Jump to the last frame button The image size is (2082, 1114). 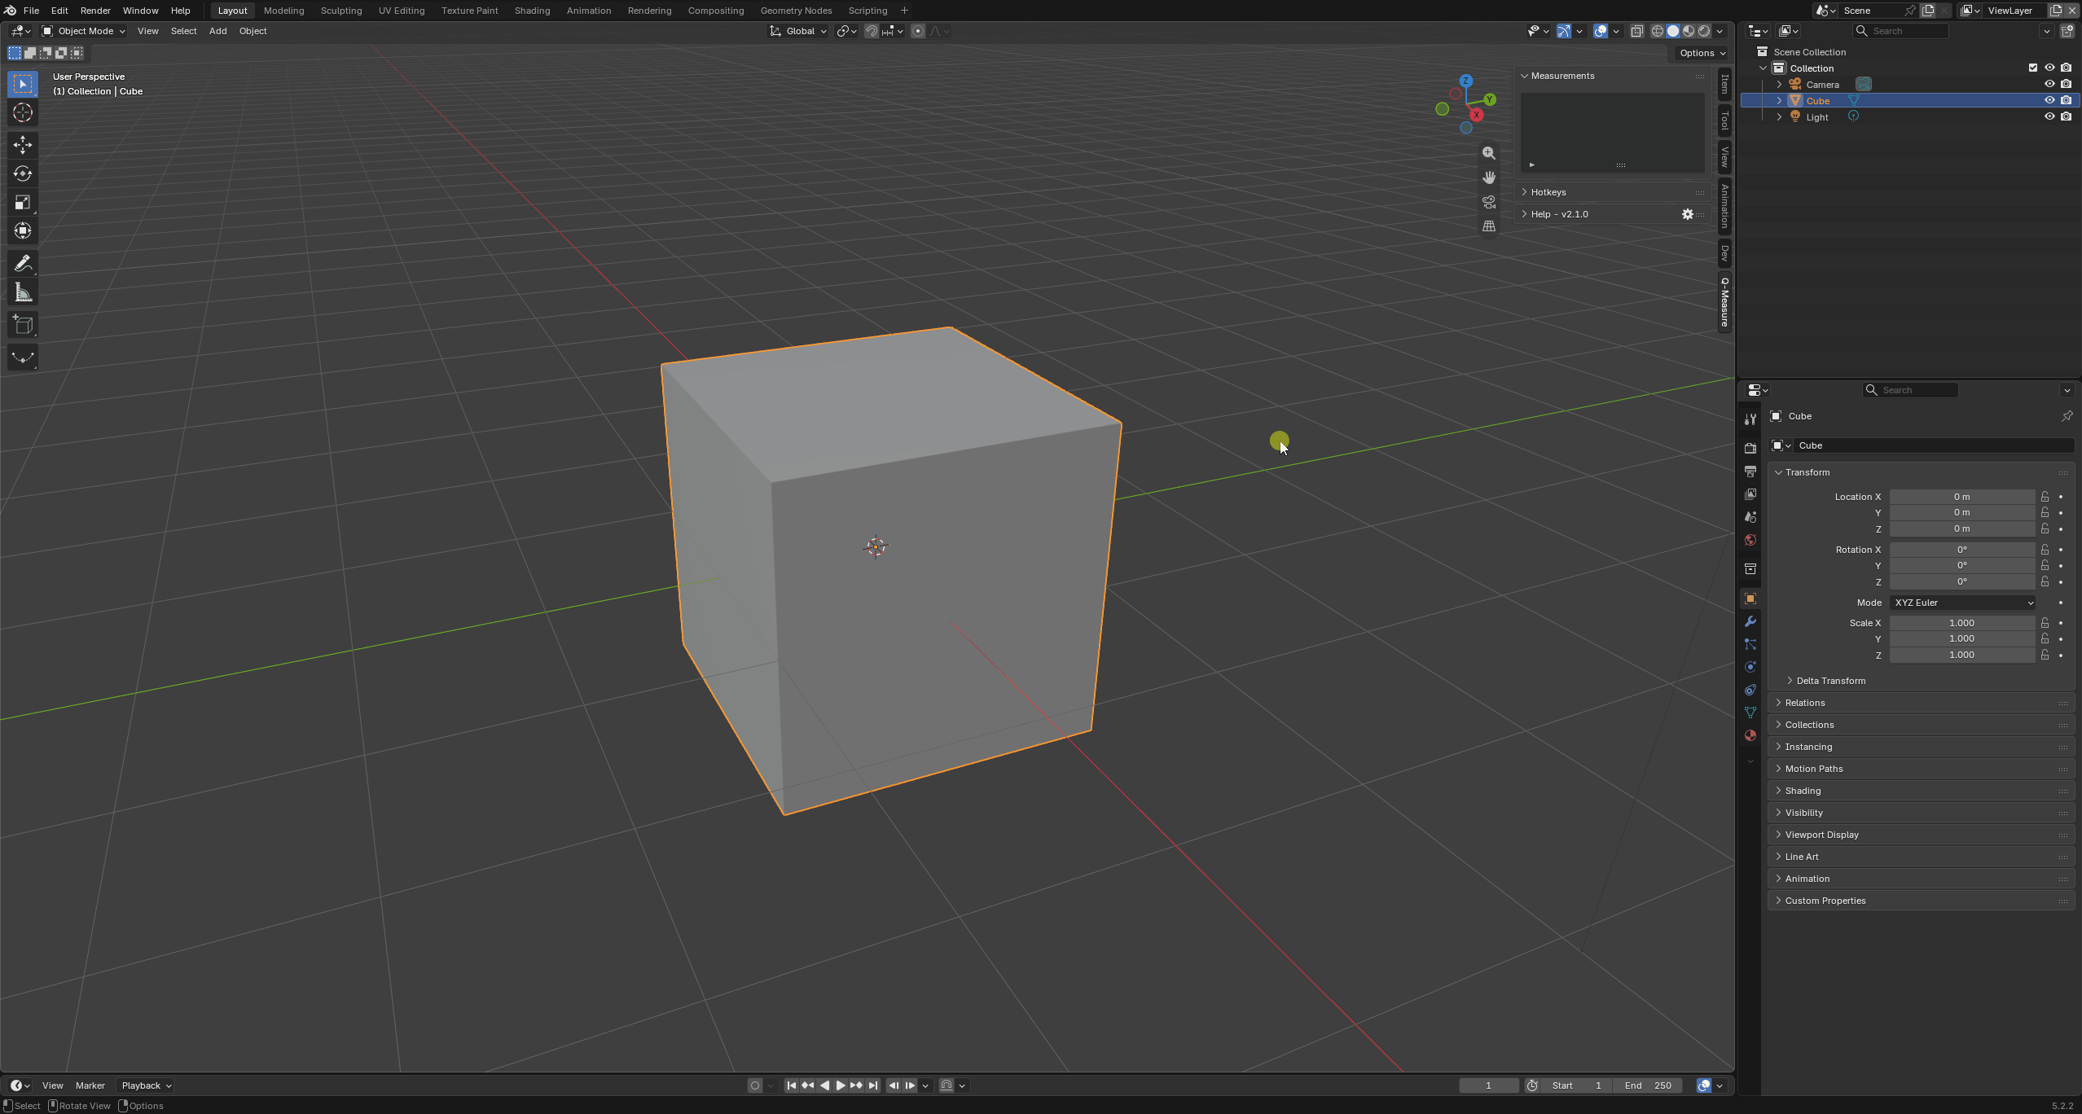coord(873,1085)
